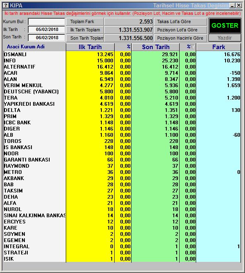Select the STRATEJI row
The height and width of the screenshot is (273, 245).
point(122,253)
